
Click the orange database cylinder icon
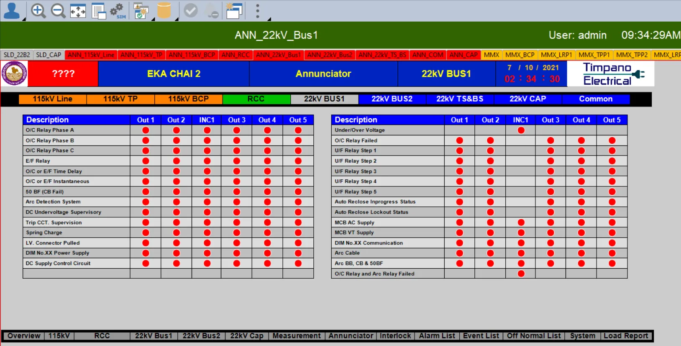(164, 11)
